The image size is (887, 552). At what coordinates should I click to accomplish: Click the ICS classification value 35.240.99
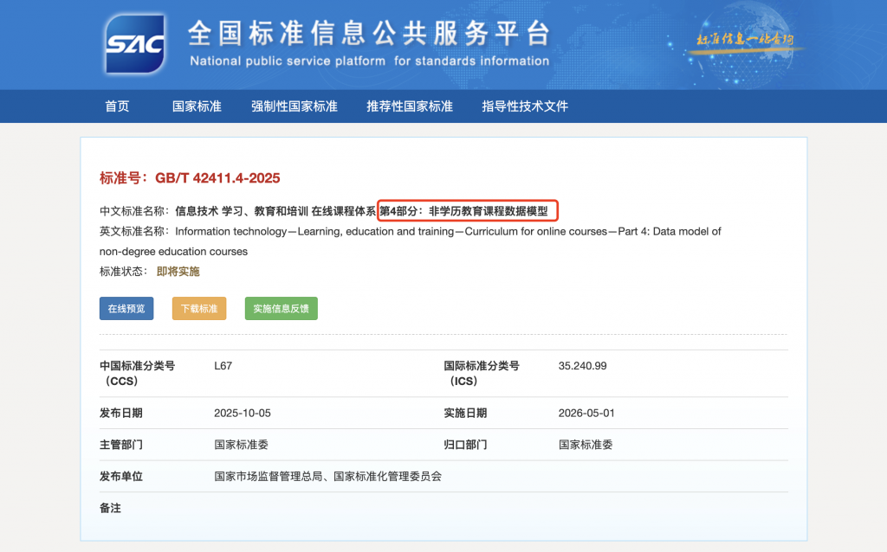click(583, 366)
